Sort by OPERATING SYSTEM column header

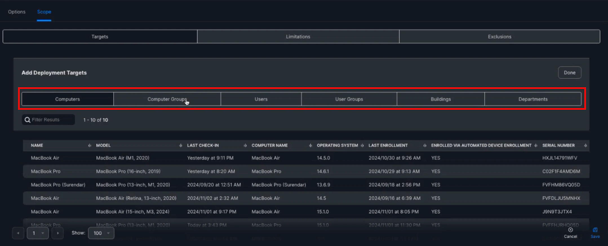coord(337,146)
